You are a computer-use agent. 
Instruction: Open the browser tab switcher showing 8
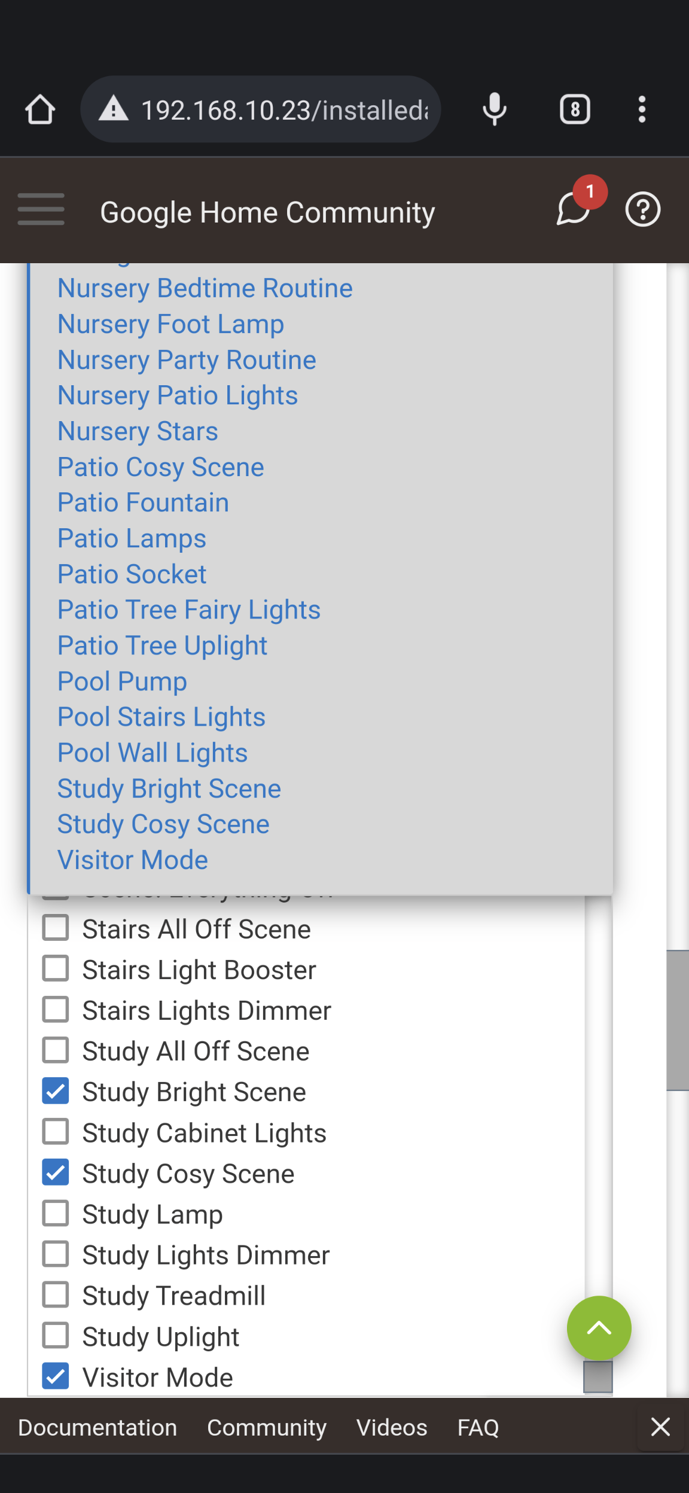[x=575, y=110]
